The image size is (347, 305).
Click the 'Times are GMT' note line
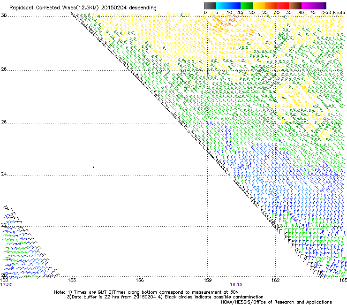(146, 292)
